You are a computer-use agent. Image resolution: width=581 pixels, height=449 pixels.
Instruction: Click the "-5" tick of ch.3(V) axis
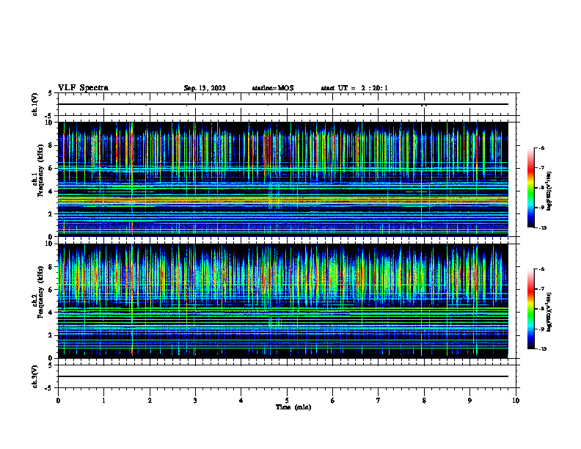click(49, 388)
